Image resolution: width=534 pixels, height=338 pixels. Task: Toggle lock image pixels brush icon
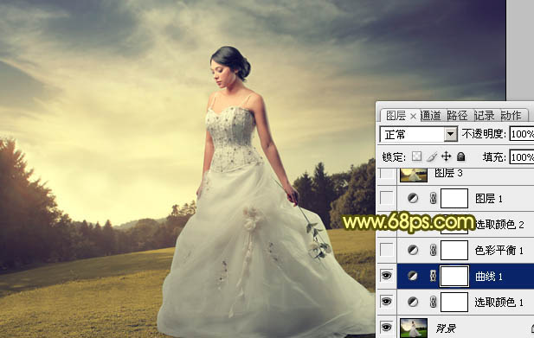(x=432, y=156)
